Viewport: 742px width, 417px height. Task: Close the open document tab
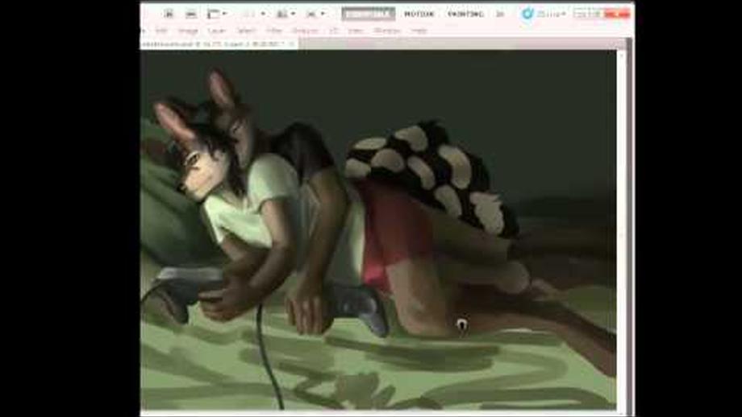click(x=291, y=44)
